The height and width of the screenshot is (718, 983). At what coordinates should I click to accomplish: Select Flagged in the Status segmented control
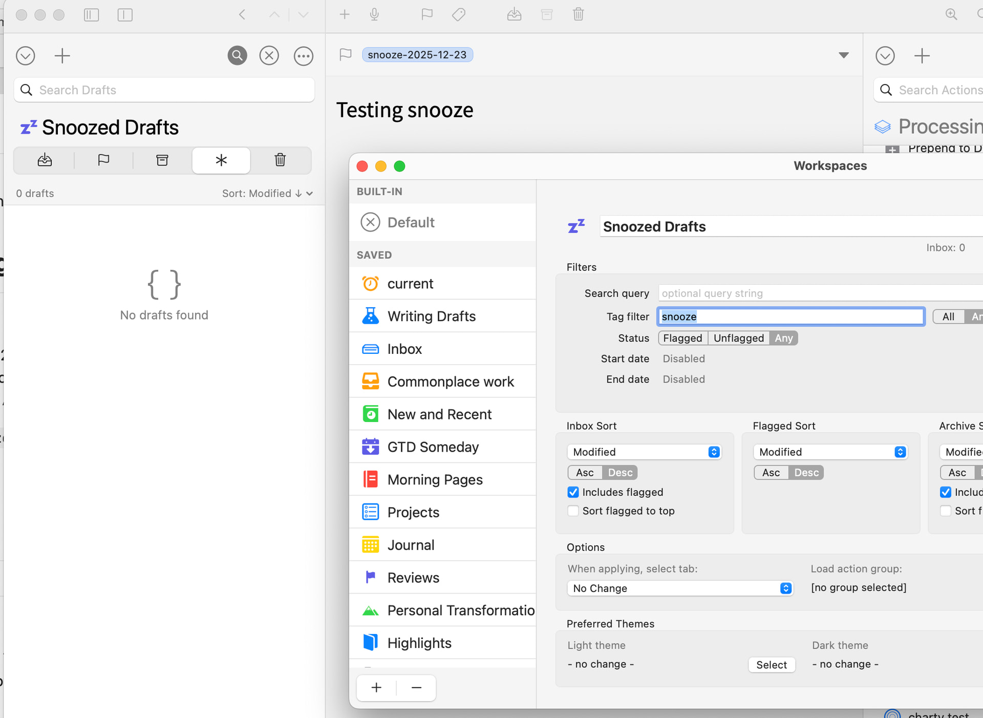point(682,338)
